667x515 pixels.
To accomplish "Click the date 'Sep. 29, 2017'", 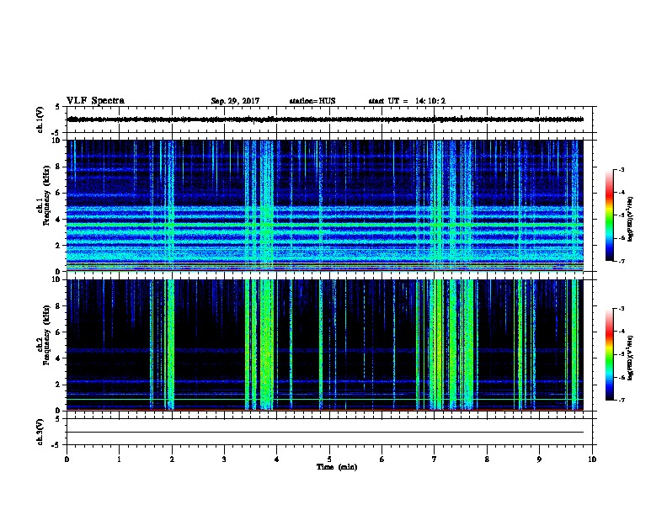I will (x=235, y=101).
